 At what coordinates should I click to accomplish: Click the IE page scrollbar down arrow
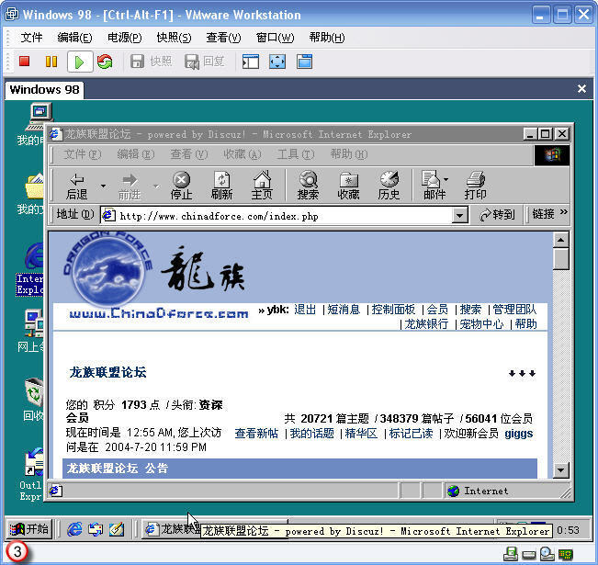pyautogui.click(x=560, y=470)
